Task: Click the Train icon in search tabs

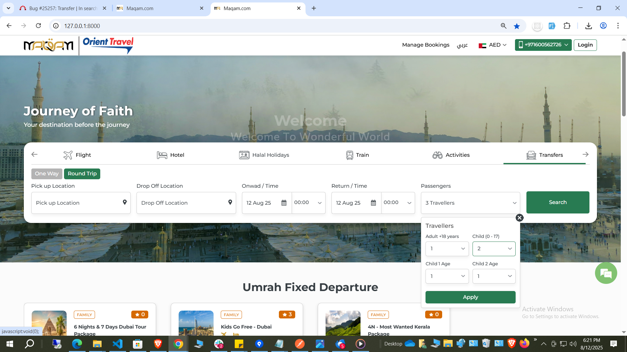Action: [349, 155]
